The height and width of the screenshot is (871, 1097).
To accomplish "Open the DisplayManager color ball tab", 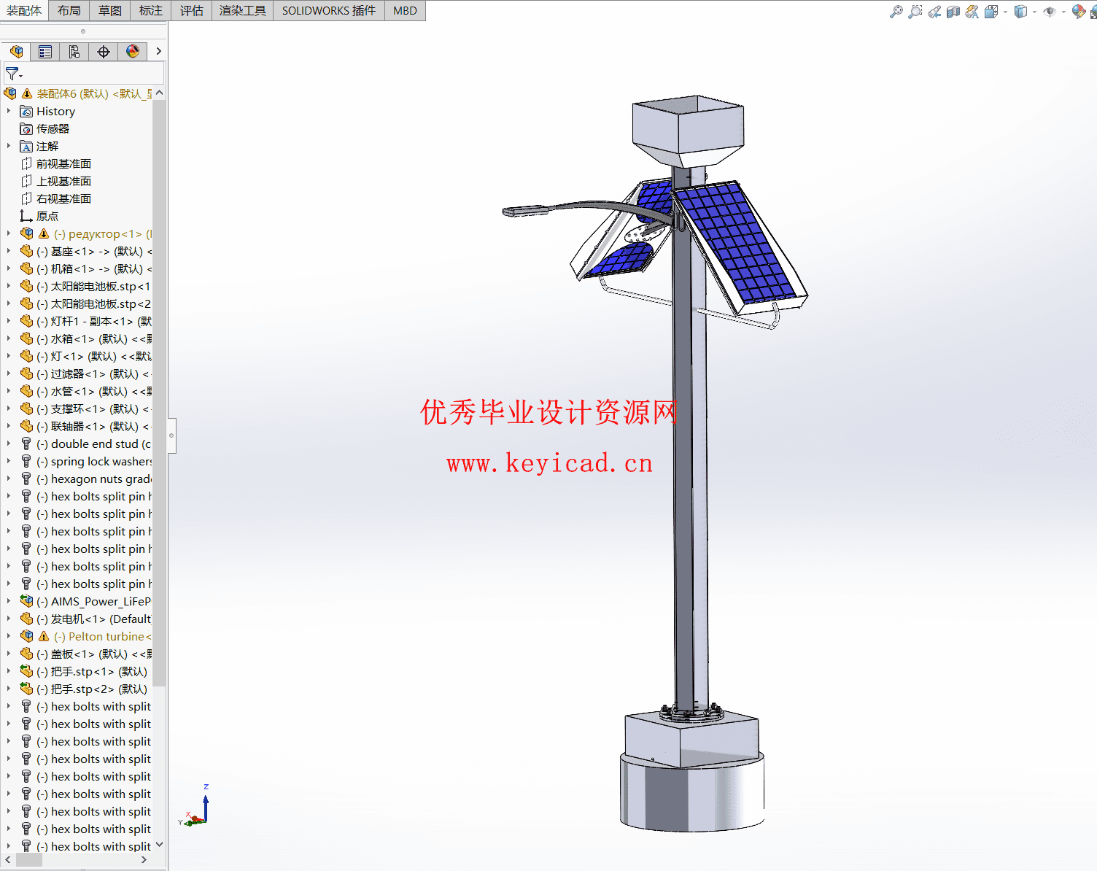I will point(133,52).
